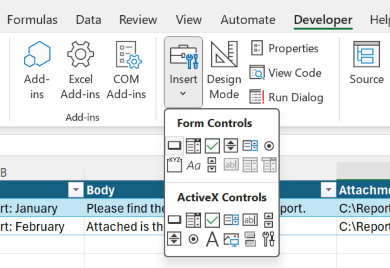Select the C:\Report cell in February row
Viewport: 390px width, 268px height.
363,226
